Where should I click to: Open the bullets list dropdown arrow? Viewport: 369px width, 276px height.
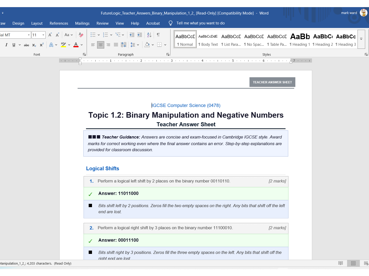pos(99,35)
